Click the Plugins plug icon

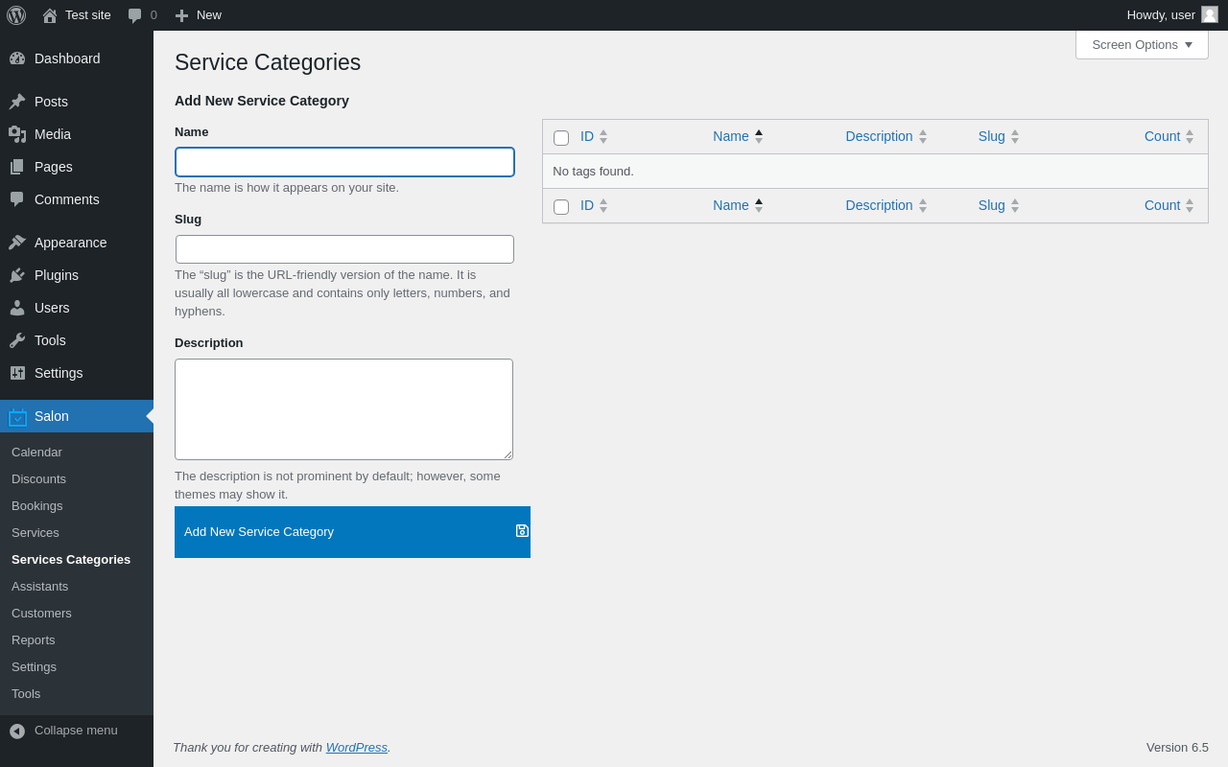click(17, 275)
